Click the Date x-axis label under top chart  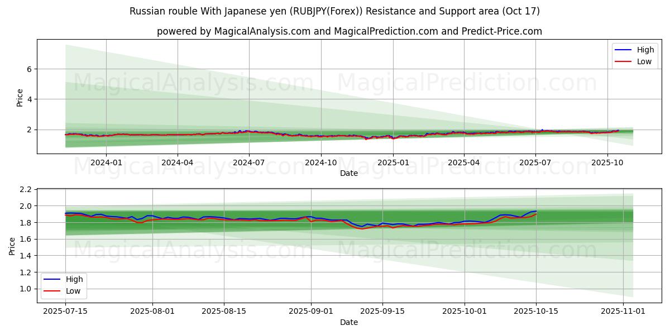(x=349, y=174)
